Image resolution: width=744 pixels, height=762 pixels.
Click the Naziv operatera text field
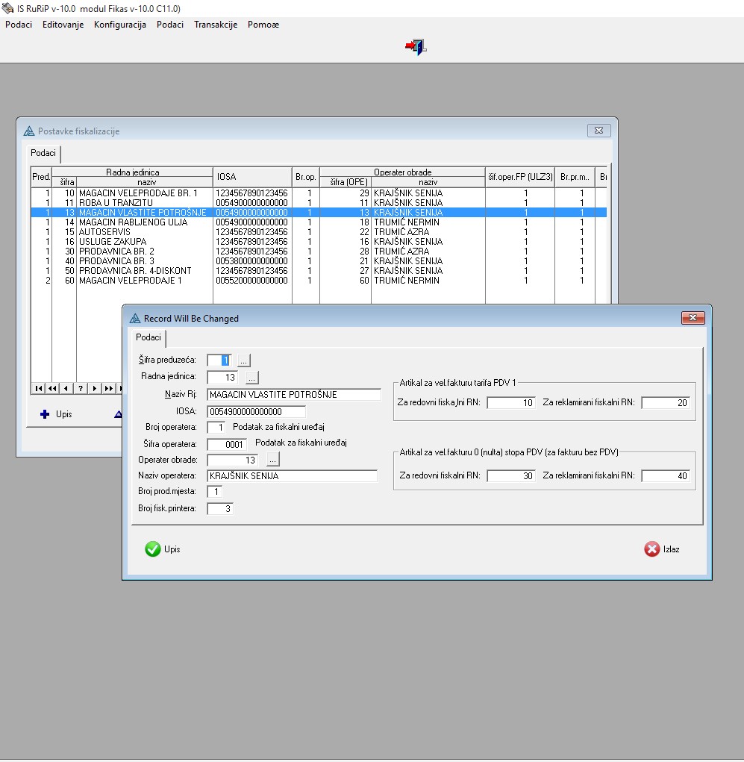[292, 475]
